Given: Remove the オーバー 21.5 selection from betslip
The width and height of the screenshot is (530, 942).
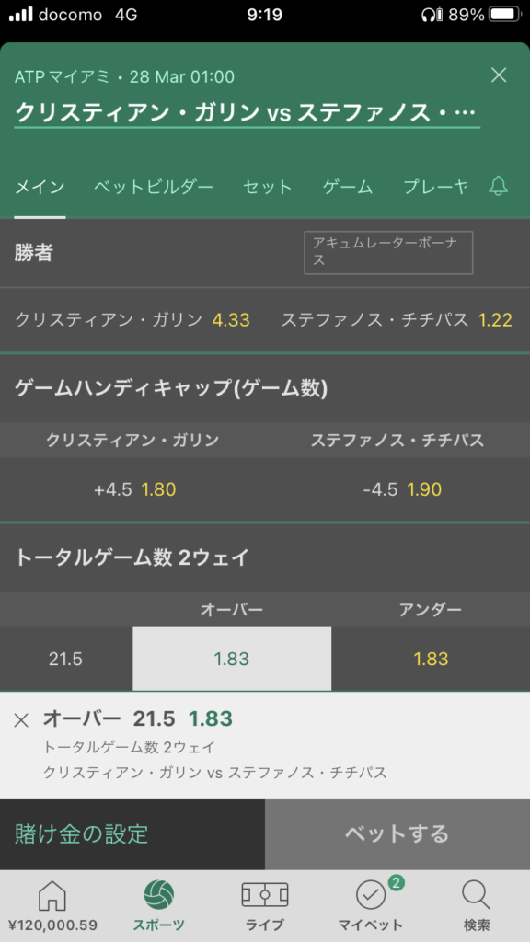Looking at the screenshot, I should (x=21, y=719).
